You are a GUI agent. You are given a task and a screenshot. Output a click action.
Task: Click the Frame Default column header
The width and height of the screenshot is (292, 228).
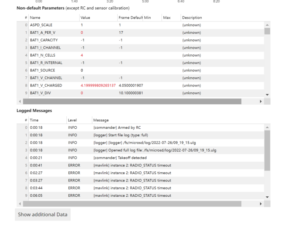(130, 17)
